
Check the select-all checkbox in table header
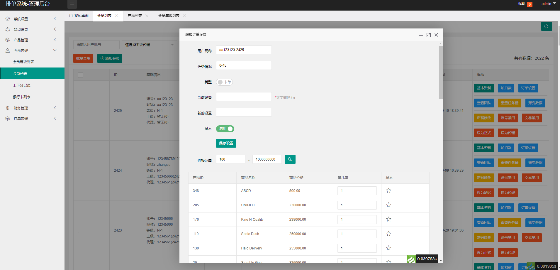tap(81, 75)
